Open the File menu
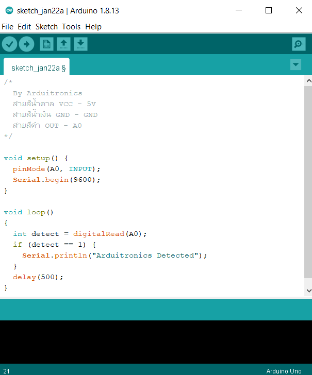Image resolution: width=312 pixels, height=375 pixels. pyautogui.click(x=7, y=27)
